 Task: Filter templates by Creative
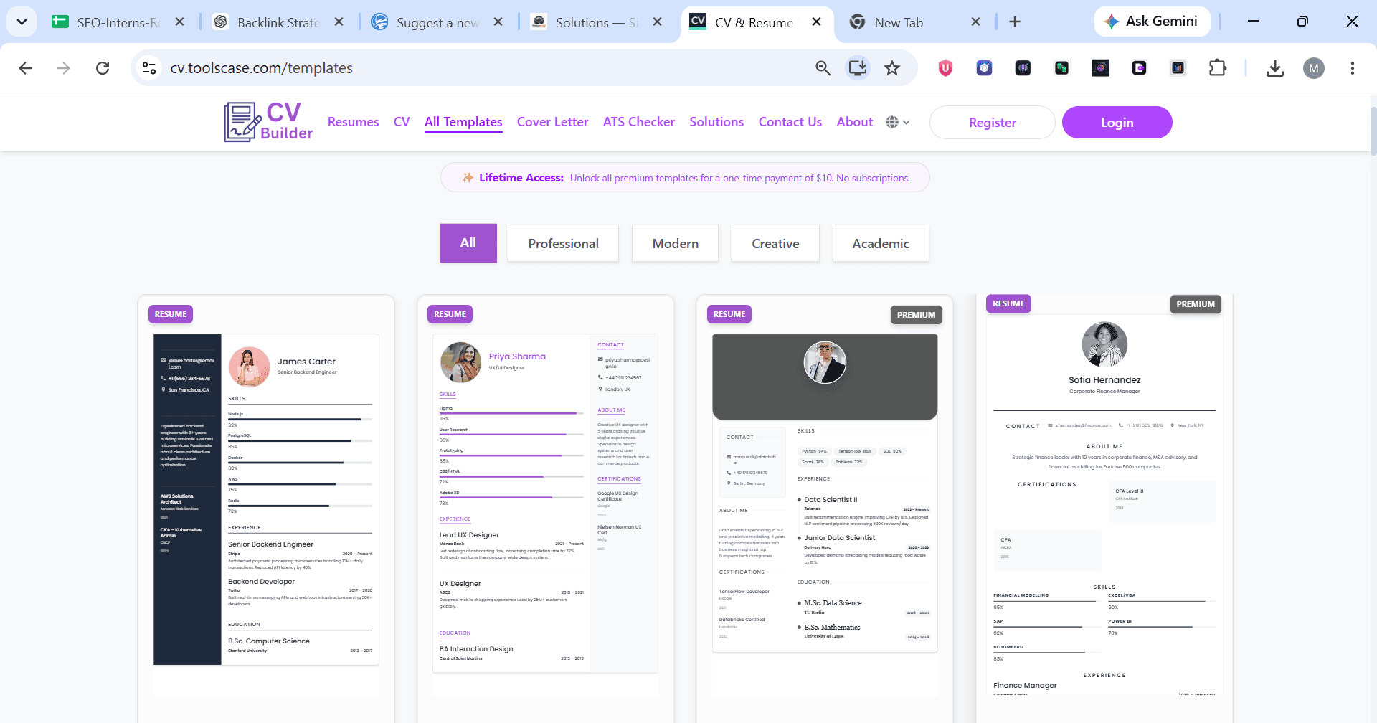[x=775, y=243]
